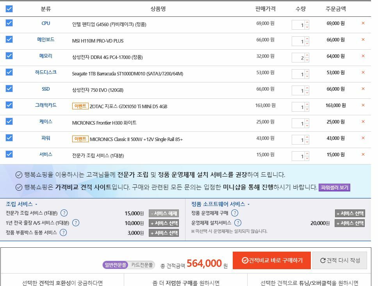Open the 파워셀러 보기 button
The width and height of the screenshot is (378, 286).
(x=334, y=188)
